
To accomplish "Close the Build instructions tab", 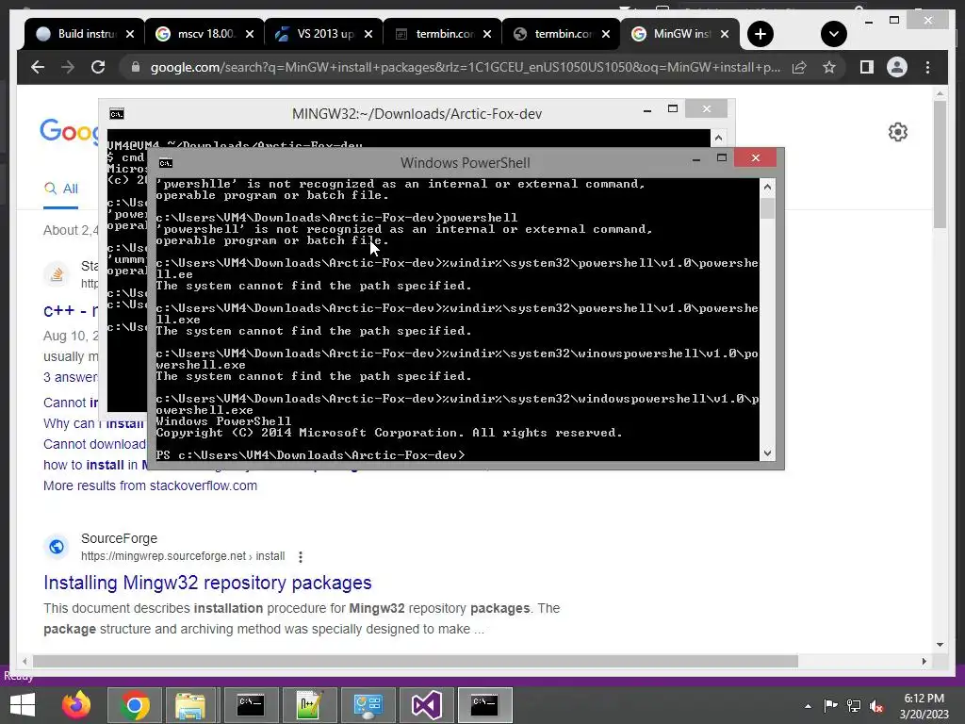I will pos(130,34).
